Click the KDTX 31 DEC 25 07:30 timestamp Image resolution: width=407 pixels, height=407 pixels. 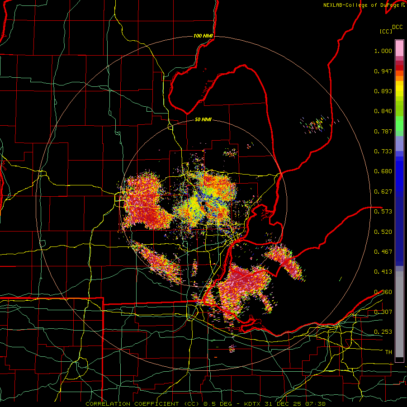[285, 404]
